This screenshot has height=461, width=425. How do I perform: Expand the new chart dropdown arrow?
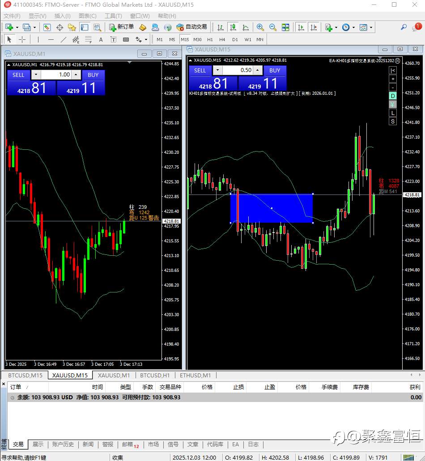click(x=17, y=27)
